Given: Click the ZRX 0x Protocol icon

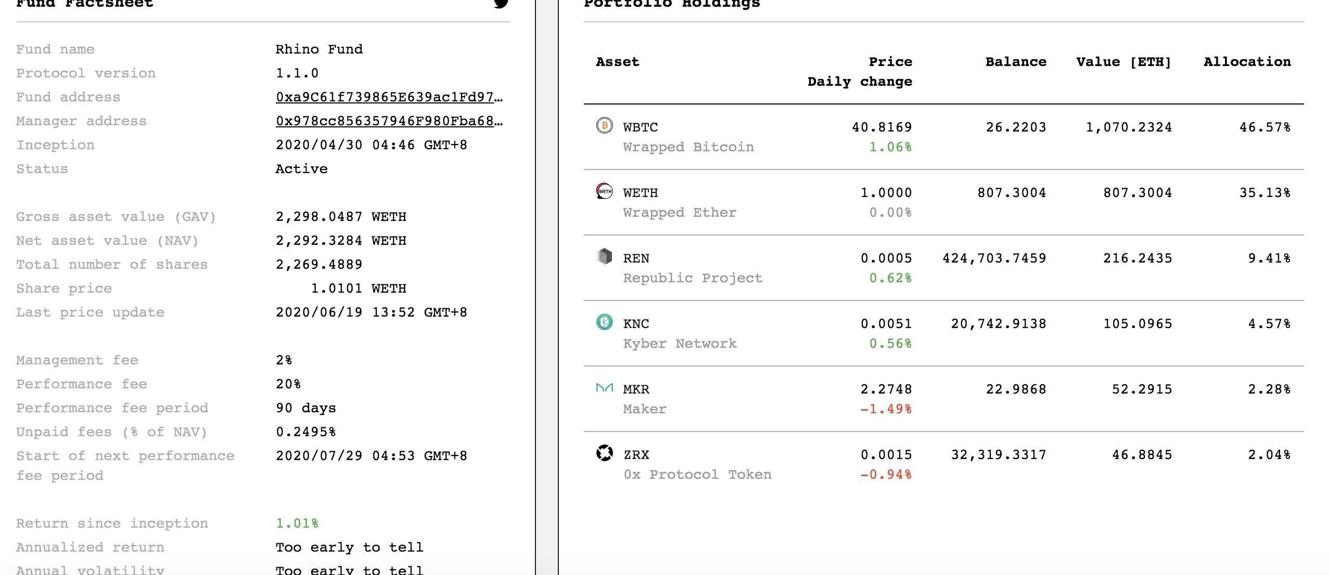Looking at the screenshot, I should tap(604, 453).
